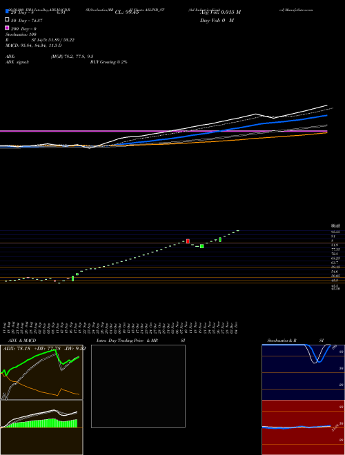Viewport: 345px width, 455px height.
Task: Click the 'Stochastics & RSI' panel title
Action: click(x=295, y=341)
